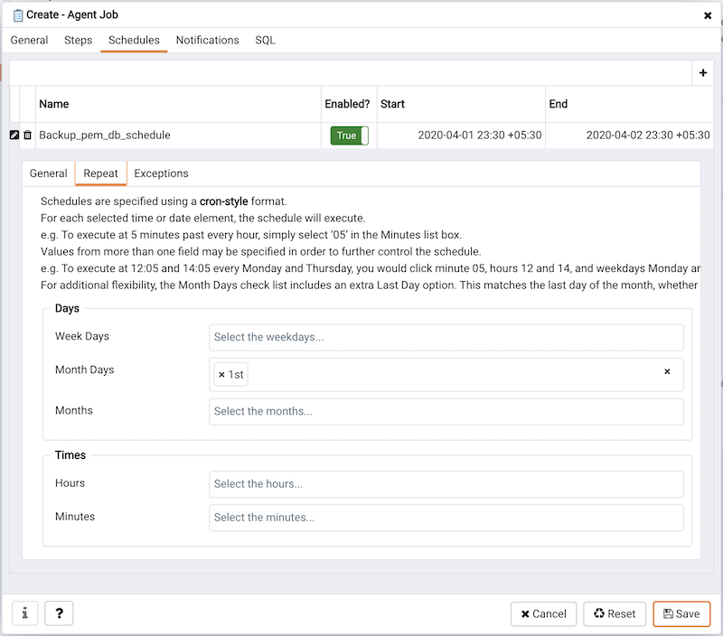Switch to the top General tab
The width and height of the screenshot is (723, 636).
point(29,41)
